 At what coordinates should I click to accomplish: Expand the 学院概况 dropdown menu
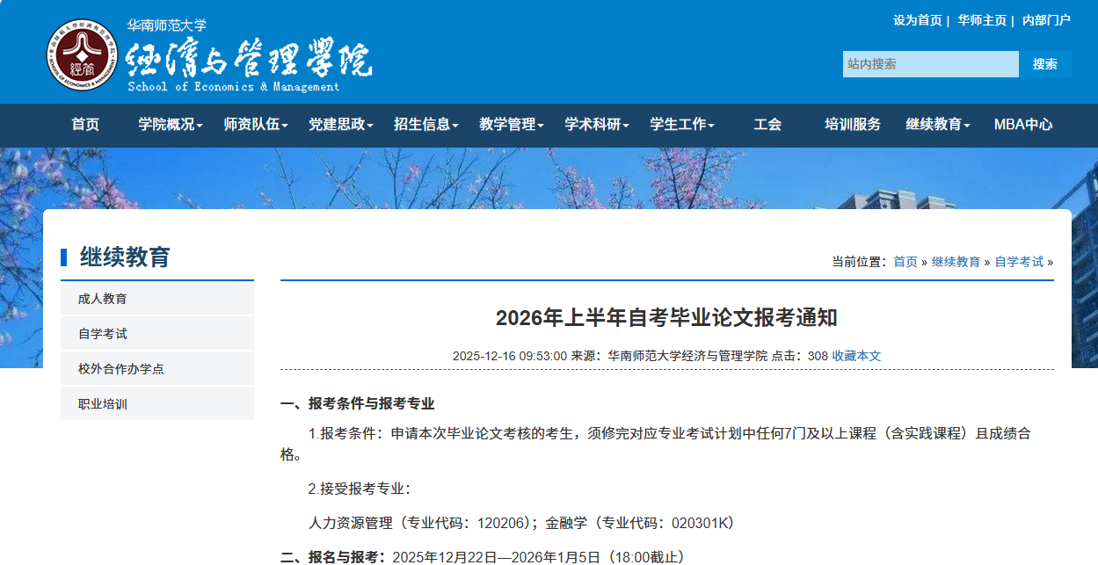[170, 125]
